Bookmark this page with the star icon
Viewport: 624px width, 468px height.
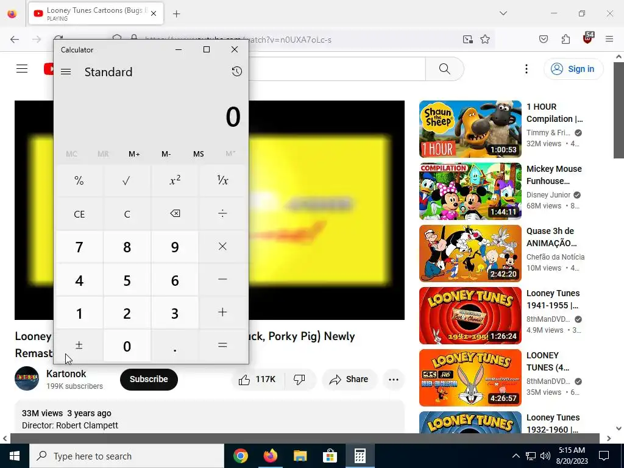pos(484,39)
